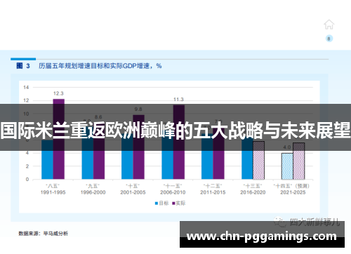The image size is (351, 254).
Task: Click the home icon at top right
Action: (x=329, y=25)
